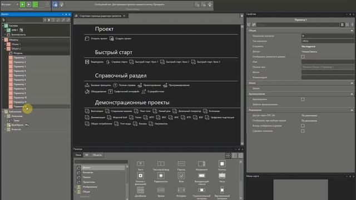Select 'Контролы' in the palette category list
356x200 pixels.
pos(88,172)
